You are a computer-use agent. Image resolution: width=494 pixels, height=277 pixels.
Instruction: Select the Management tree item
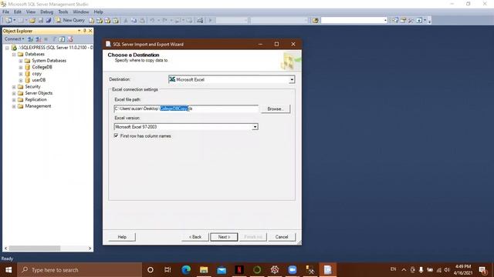click(38, 106)
